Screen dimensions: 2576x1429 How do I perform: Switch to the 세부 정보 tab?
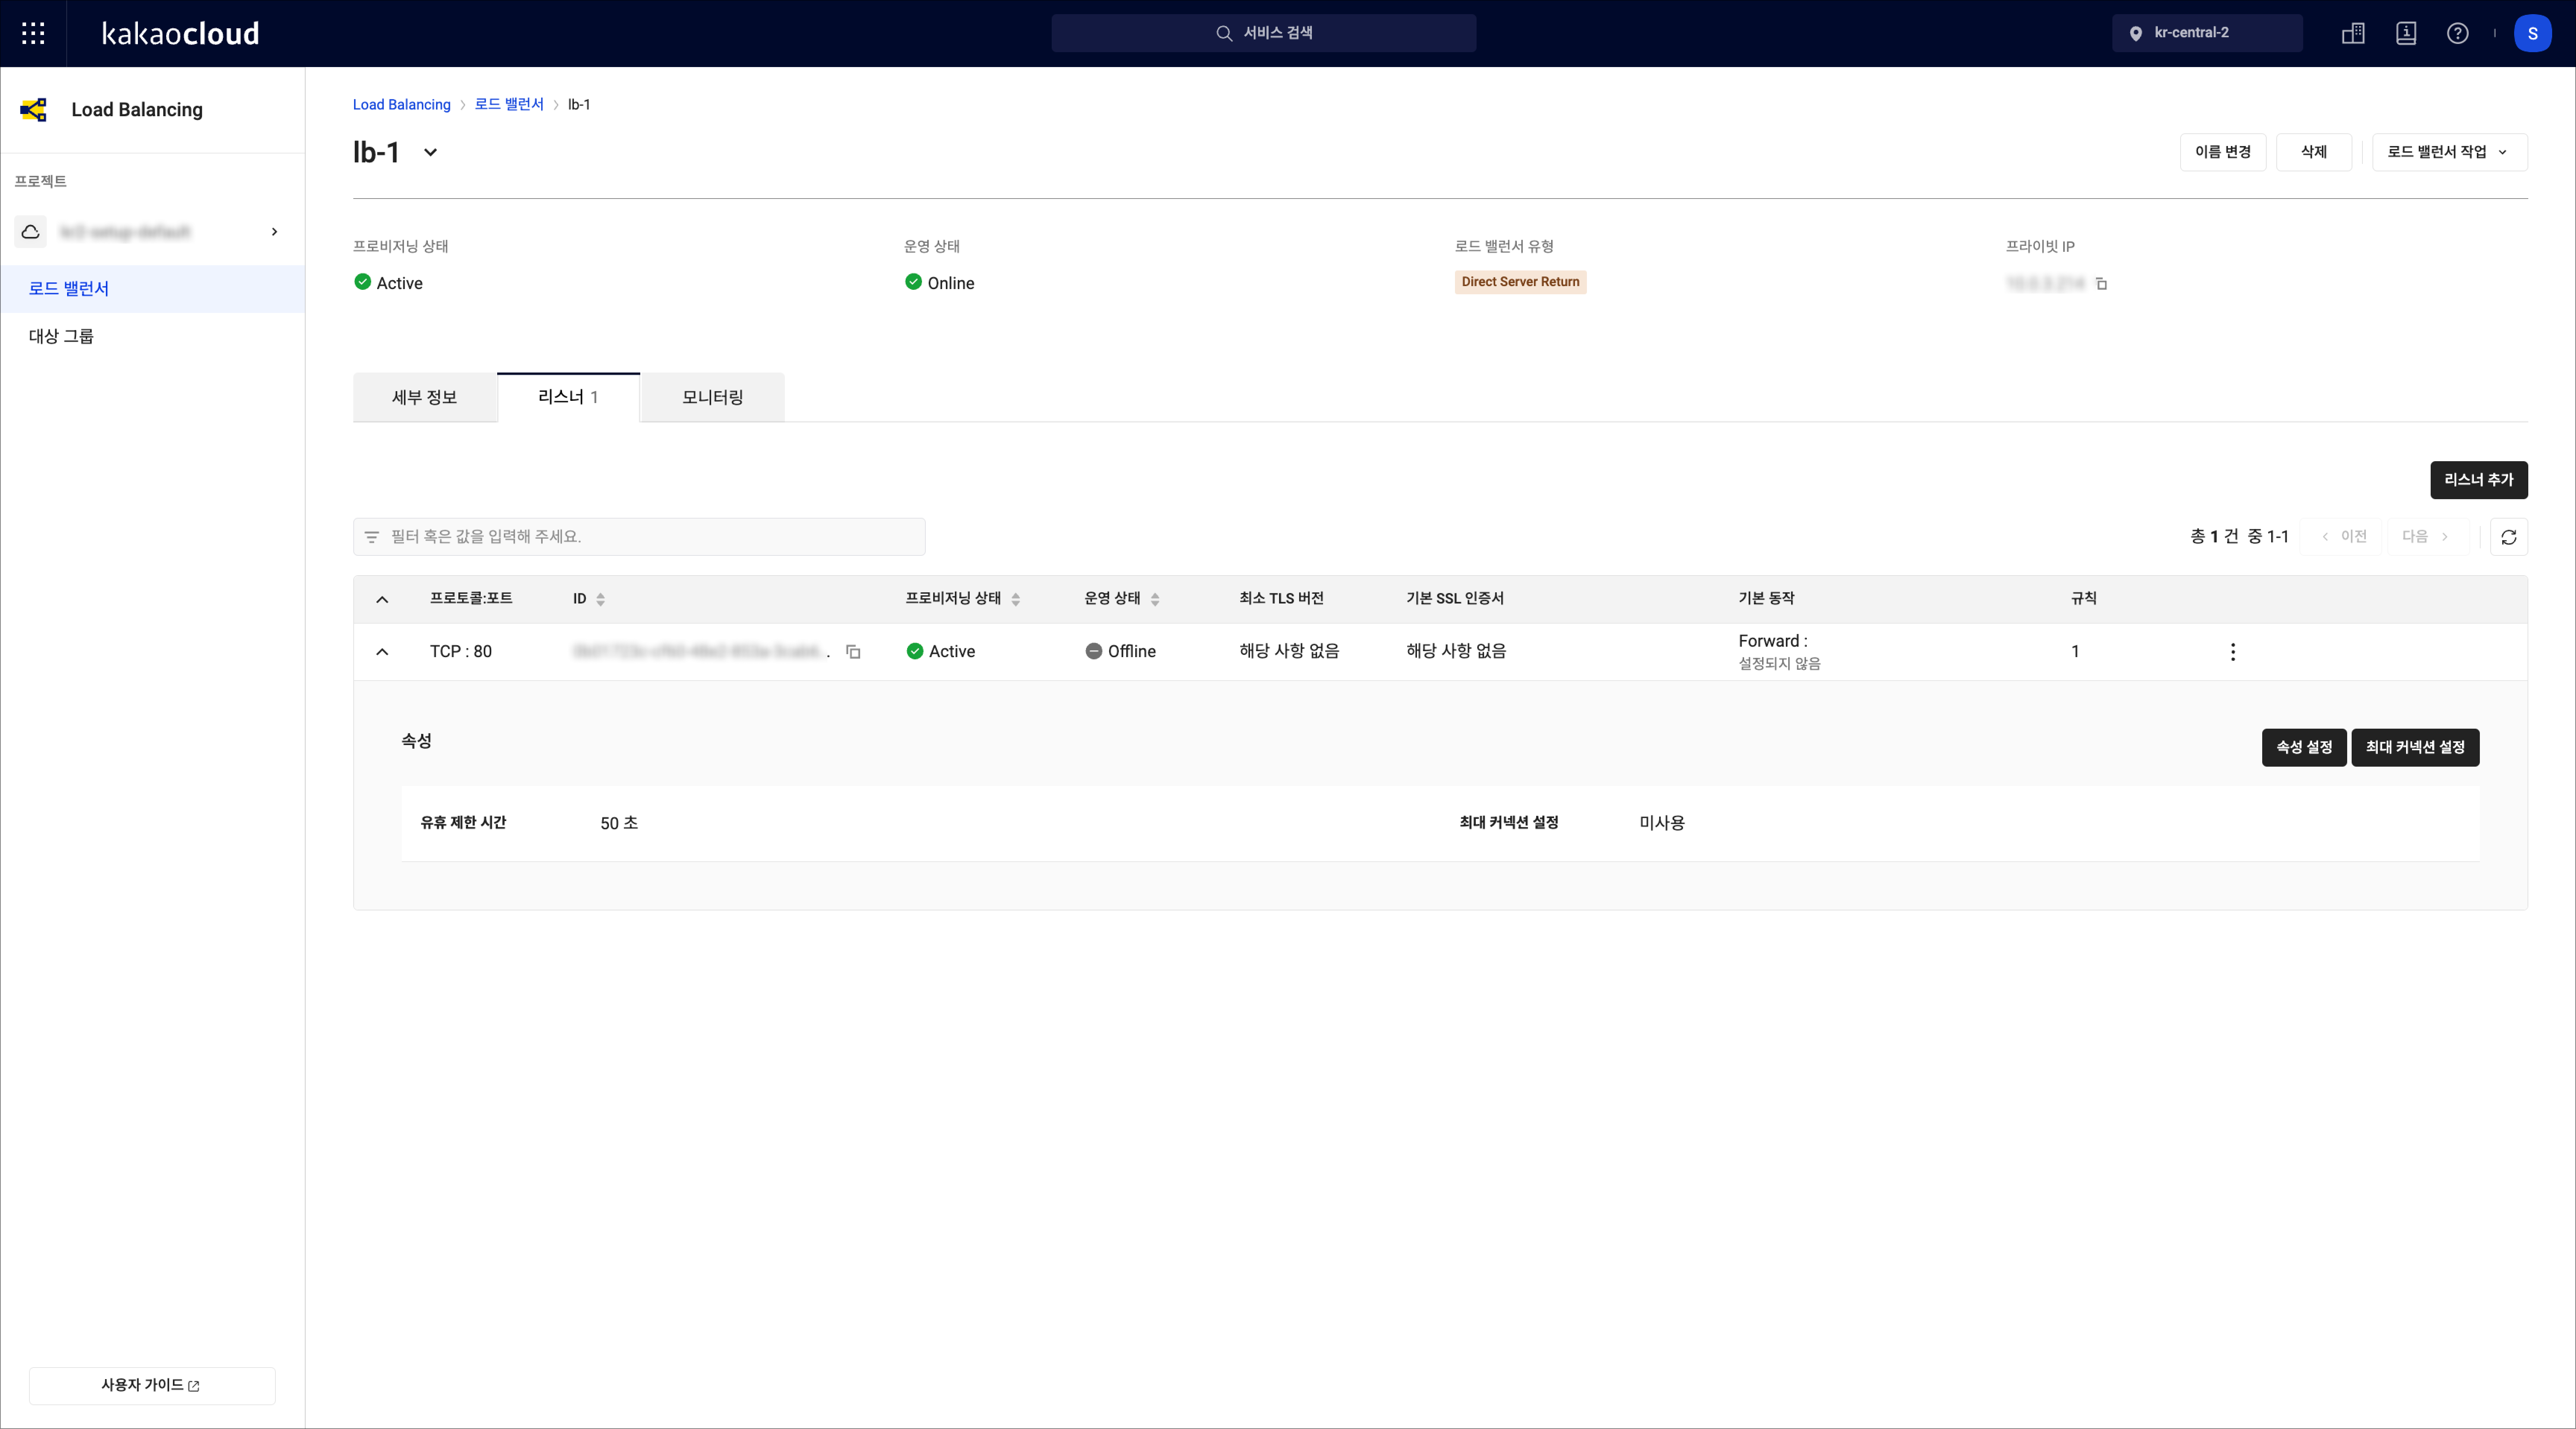(x=424, y=398)
